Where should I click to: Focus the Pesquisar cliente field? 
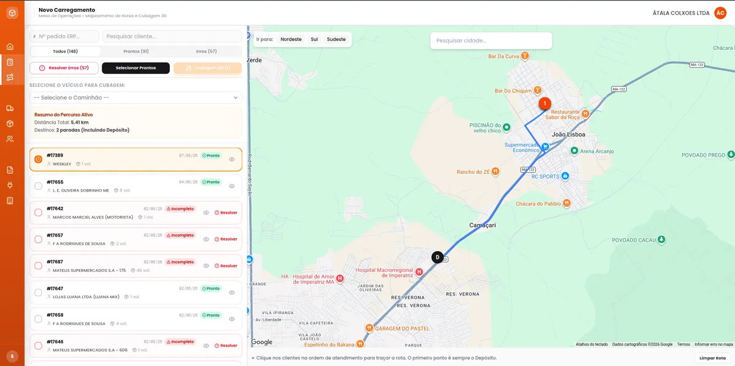pyautogui.click(x=172, y=36)
